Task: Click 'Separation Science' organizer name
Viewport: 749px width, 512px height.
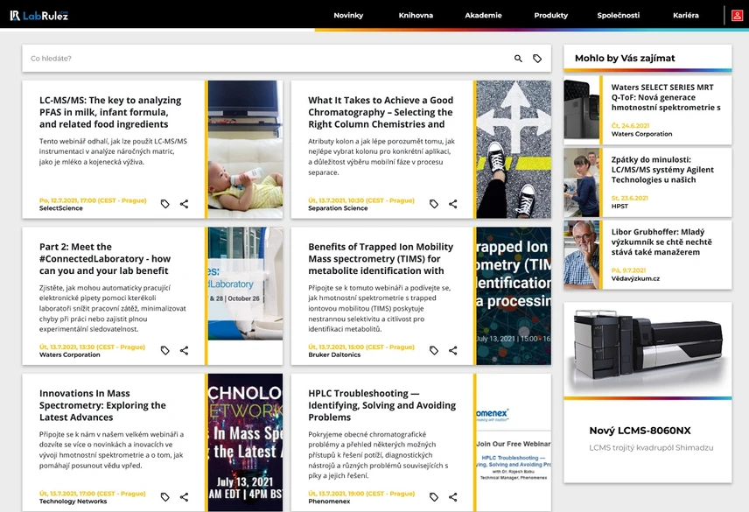Action: [x=338, y=208]
